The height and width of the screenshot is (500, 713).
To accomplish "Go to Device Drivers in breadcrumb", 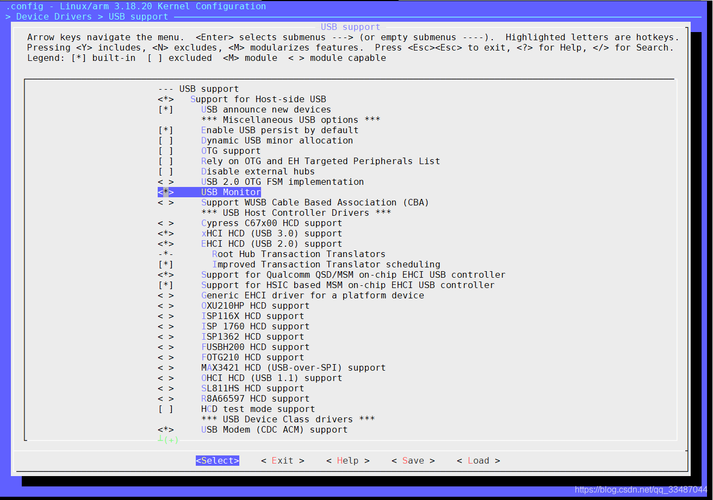I will point(54,17).
